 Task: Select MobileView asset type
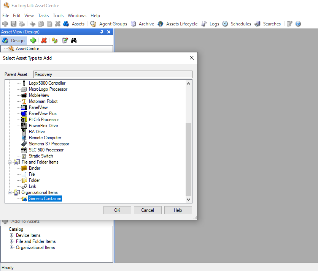coord(39,95)
